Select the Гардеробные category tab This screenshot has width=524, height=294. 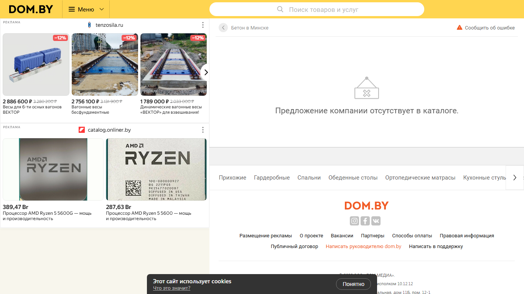tap(272, 178)
